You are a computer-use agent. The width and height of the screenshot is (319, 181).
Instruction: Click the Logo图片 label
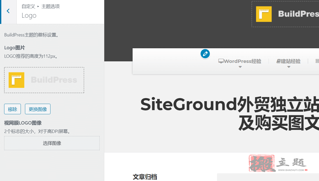pos(15,48)
